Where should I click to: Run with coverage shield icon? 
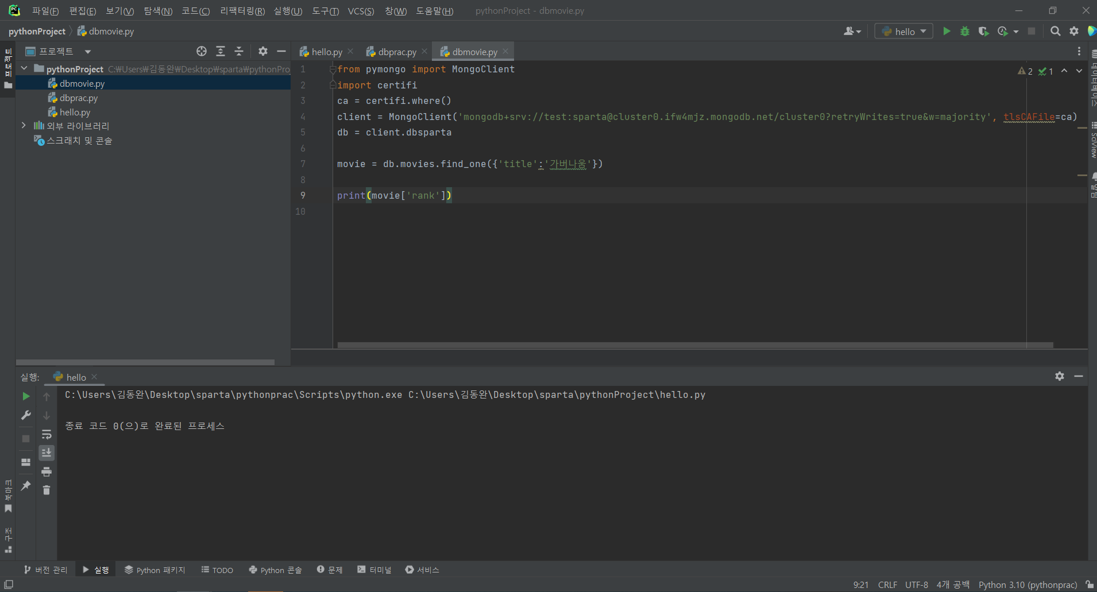pos(983,31)
